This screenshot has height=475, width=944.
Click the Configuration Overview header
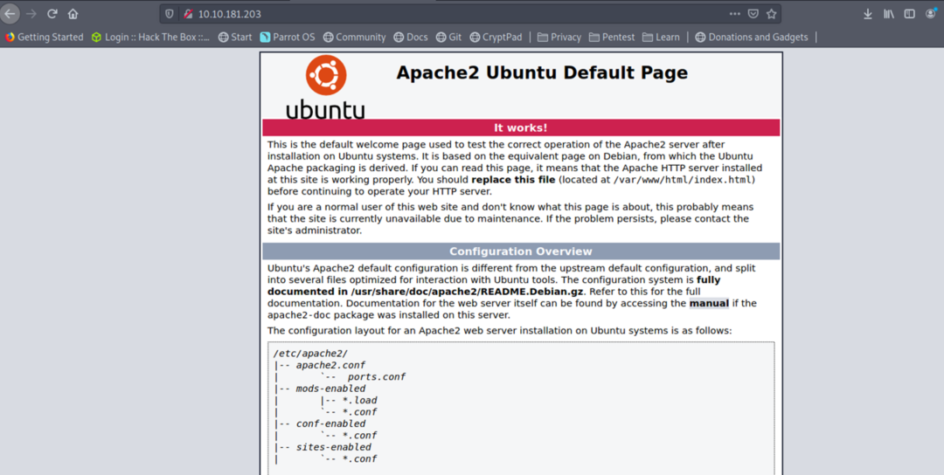tap(521, 251)
